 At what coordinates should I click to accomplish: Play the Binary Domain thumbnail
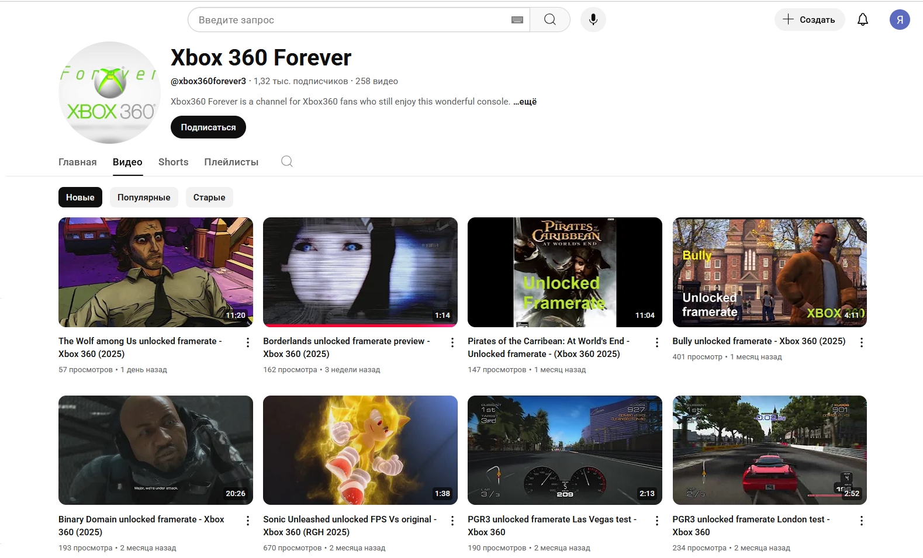(155, 450)
